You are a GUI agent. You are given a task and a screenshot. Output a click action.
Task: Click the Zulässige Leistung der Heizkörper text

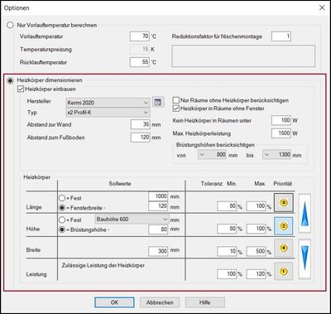point(103,265)
